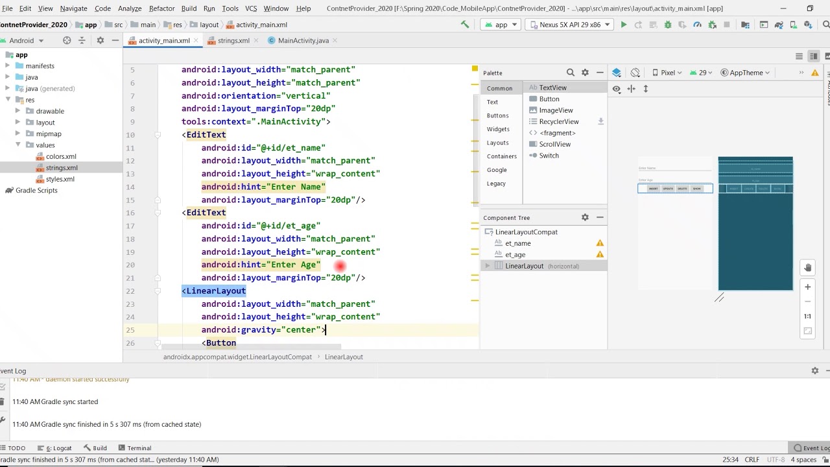Click blueprint preview thumbnail
Image resolution: width=830 pixels, height=467 pixels.
755,223
